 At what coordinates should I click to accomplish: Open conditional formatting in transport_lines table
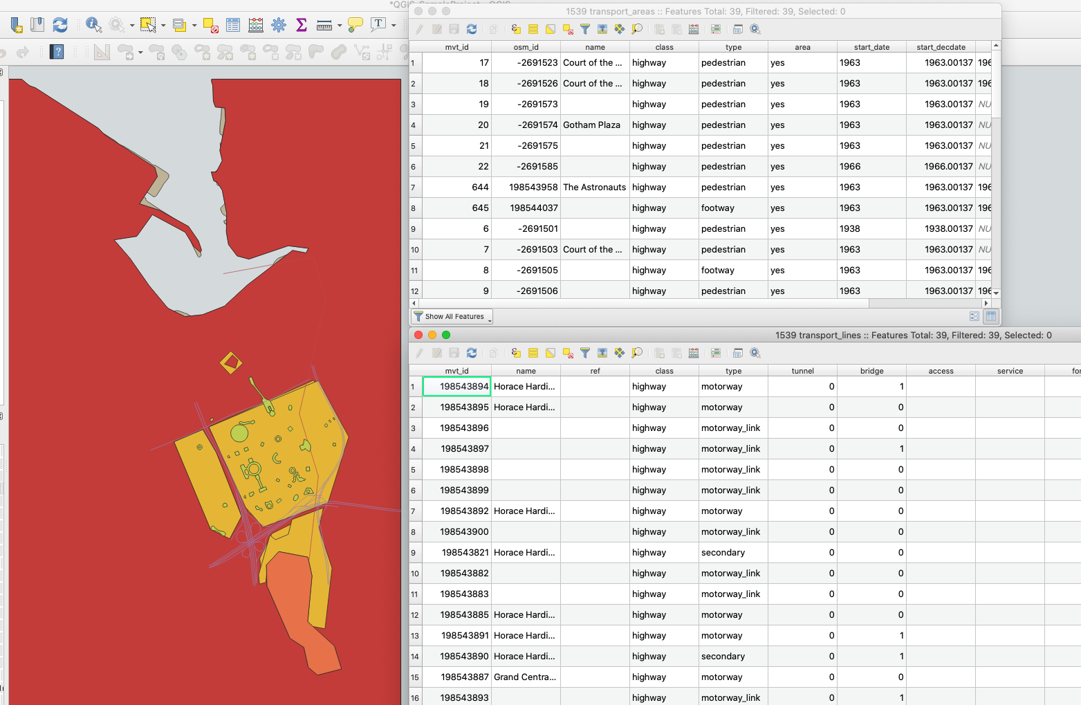tap(716, 353)
